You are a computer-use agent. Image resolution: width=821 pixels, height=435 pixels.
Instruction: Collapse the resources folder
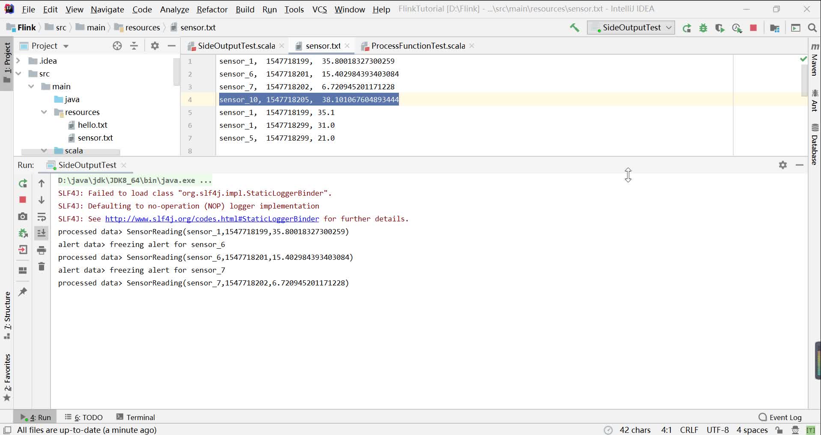point(44,112)
